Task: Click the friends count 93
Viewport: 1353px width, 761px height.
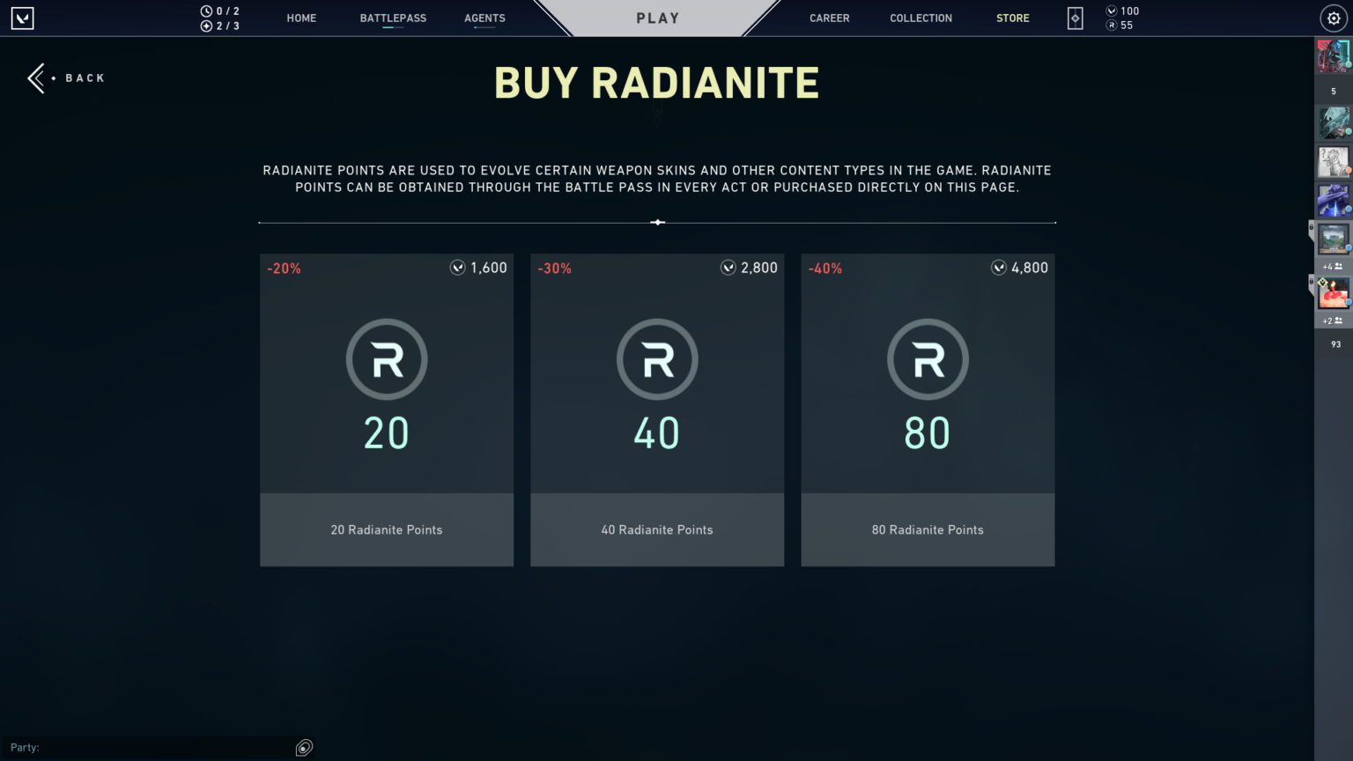Action: [x=1336, y=344]
